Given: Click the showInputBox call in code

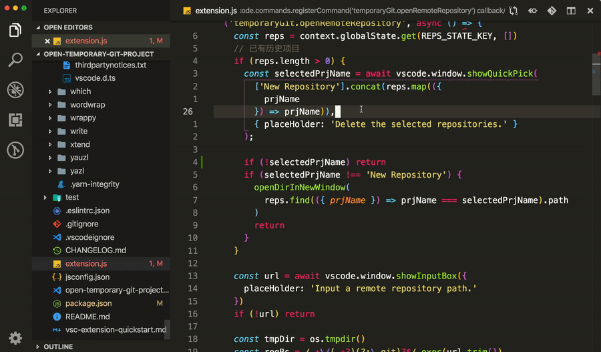Looking at the screenshot, I should [x=426, y=276].
